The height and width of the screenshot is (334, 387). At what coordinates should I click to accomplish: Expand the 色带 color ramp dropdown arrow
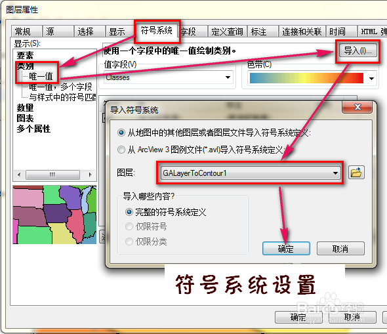point(371,79)
